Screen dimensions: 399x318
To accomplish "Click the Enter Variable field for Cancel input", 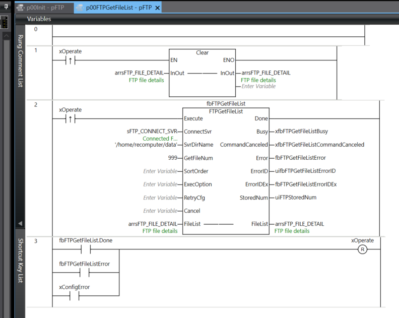I will click(x=160, y=211).
